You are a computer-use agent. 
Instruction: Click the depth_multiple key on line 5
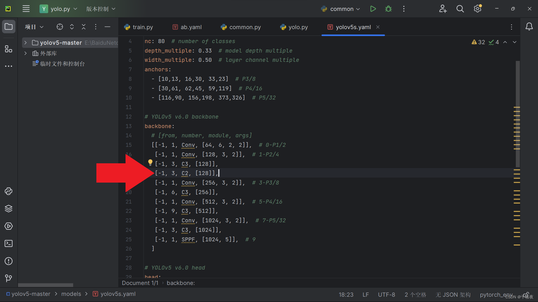[x=168, y=51]
